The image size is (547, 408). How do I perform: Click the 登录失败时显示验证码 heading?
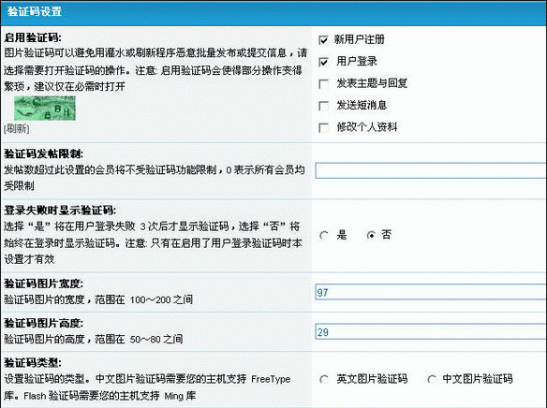pos(60,211)
